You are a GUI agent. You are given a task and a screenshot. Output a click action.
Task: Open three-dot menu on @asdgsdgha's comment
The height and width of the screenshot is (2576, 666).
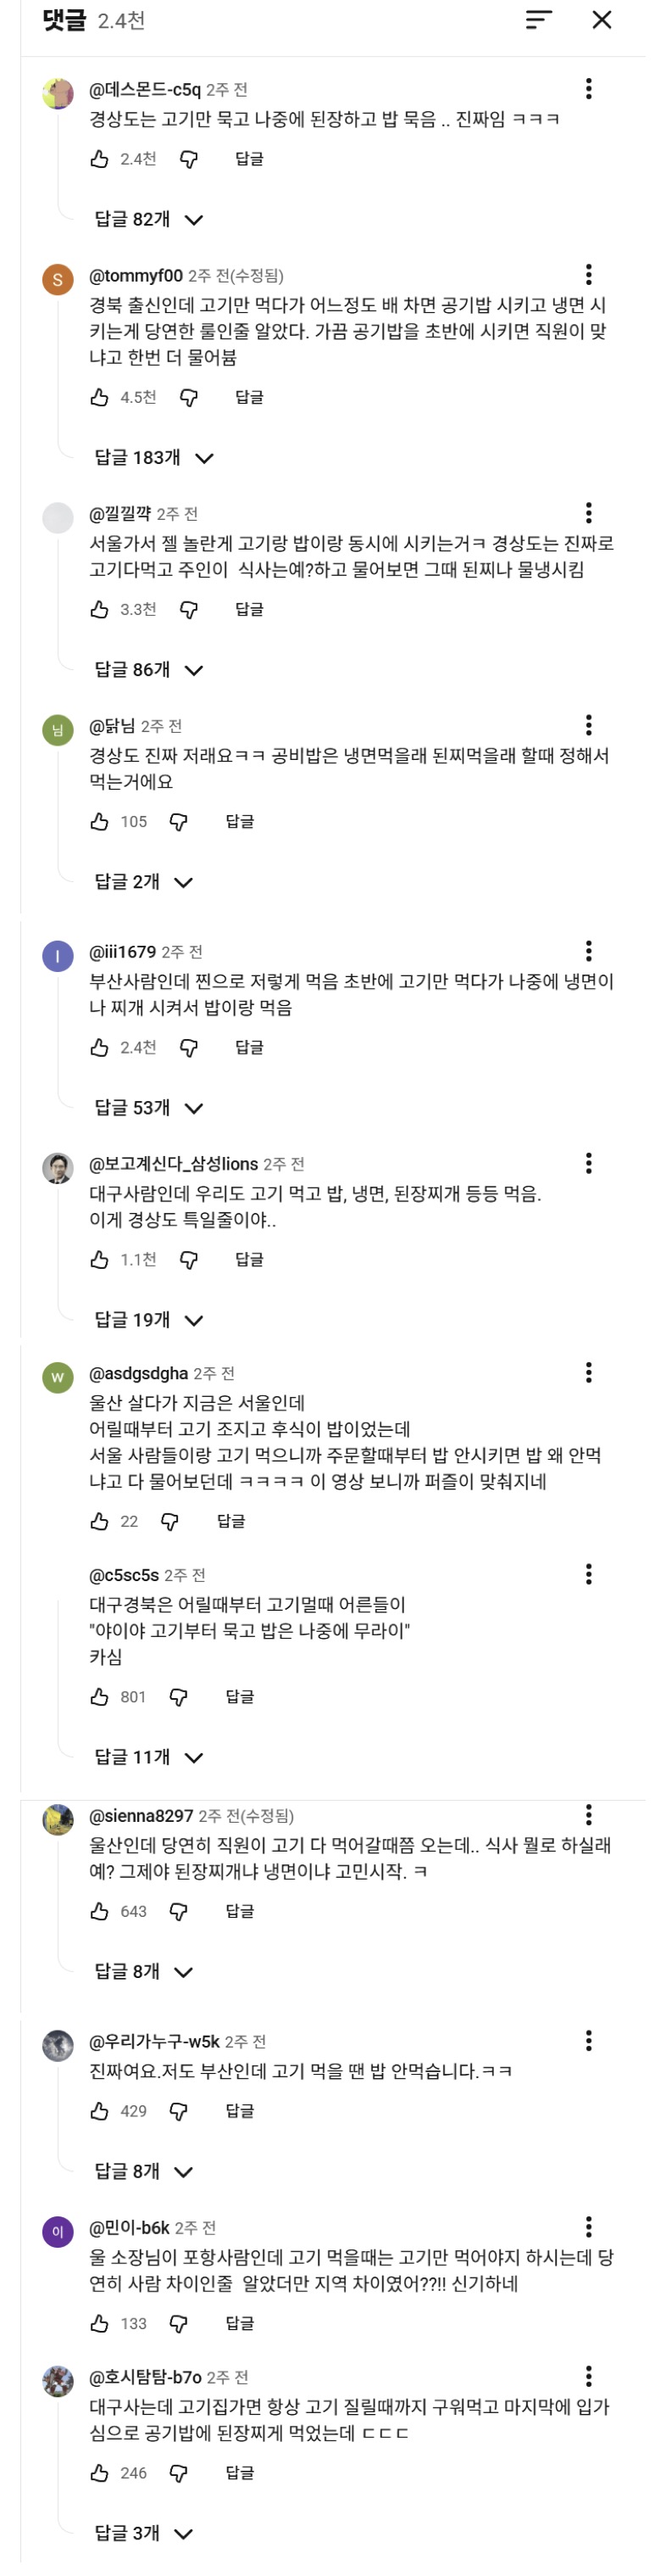tap(588, 1372)
